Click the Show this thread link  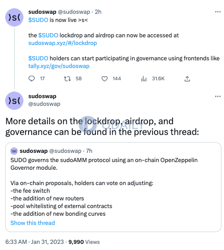[x=33, y=223]
